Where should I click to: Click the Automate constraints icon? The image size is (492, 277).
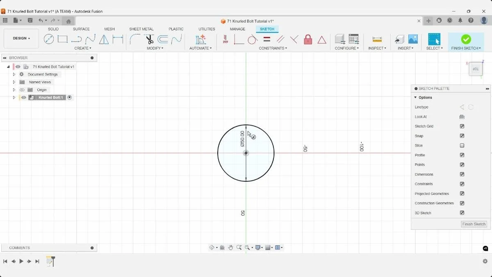(x=200, y=39)
